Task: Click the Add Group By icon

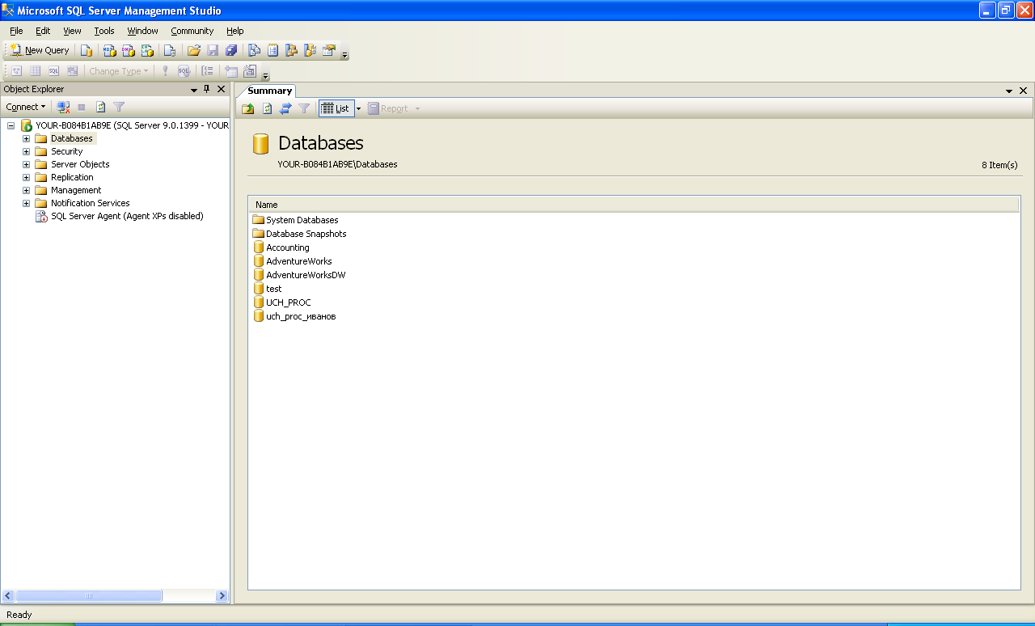Action: 208,71
